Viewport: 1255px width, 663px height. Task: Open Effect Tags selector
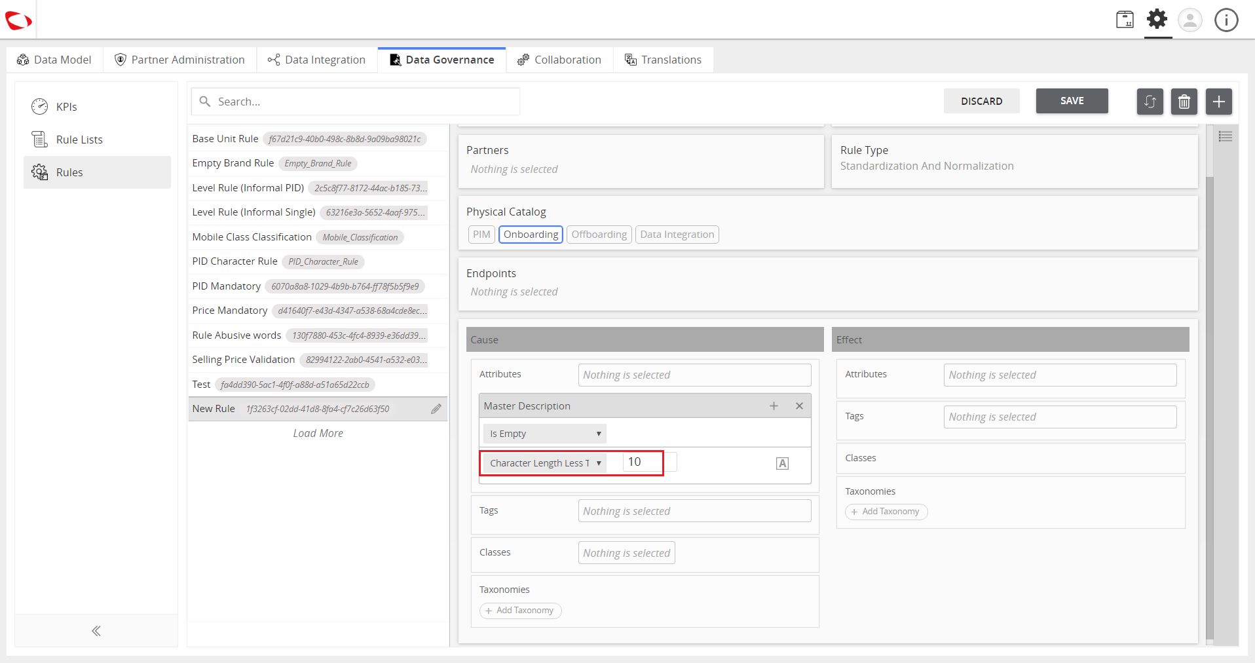click(1060, 417)
